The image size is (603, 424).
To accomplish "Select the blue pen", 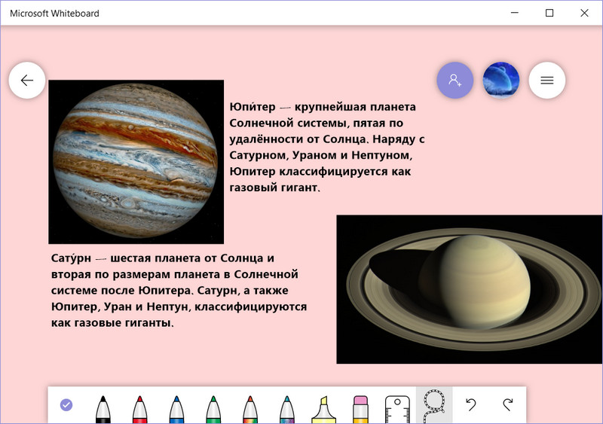I will pyautogui.click(x=176, y=410).
